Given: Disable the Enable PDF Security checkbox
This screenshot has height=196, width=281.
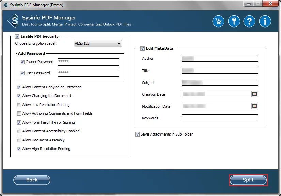Looking at the screenshot, I should click(17, 36).
